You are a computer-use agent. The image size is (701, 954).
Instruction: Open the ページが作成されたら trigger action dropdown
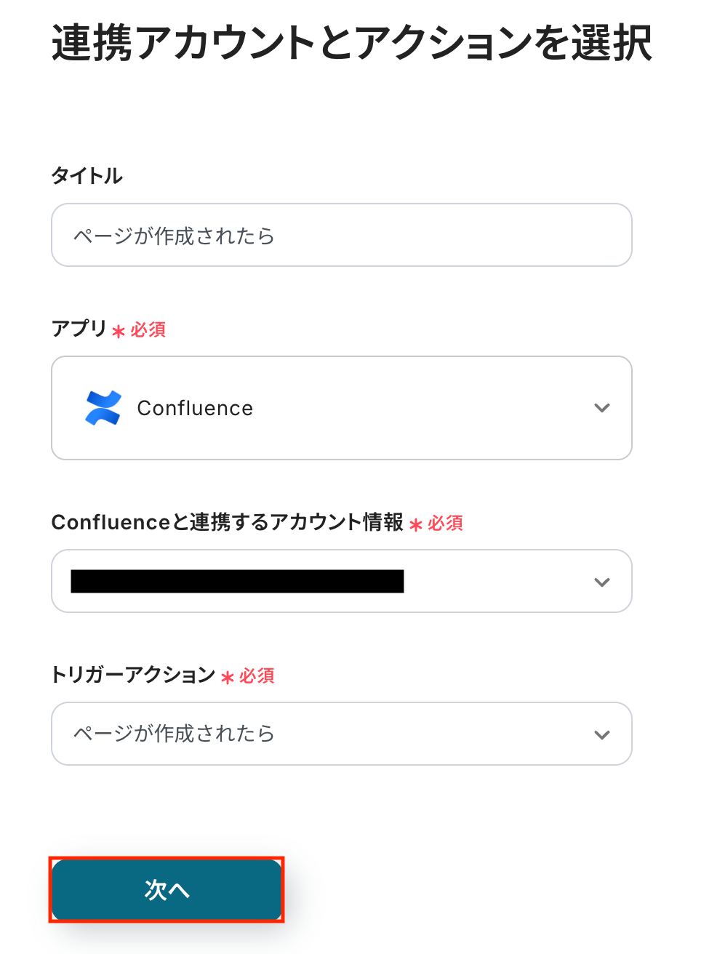click(x=342, y=734)
